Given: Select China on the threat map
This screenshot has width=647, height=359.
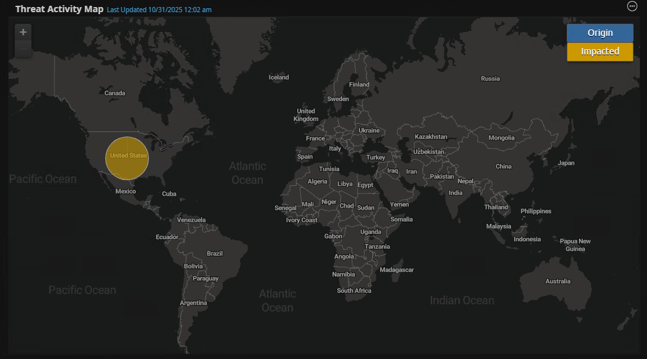Looking at the screenshot, I should pos(503,167).
